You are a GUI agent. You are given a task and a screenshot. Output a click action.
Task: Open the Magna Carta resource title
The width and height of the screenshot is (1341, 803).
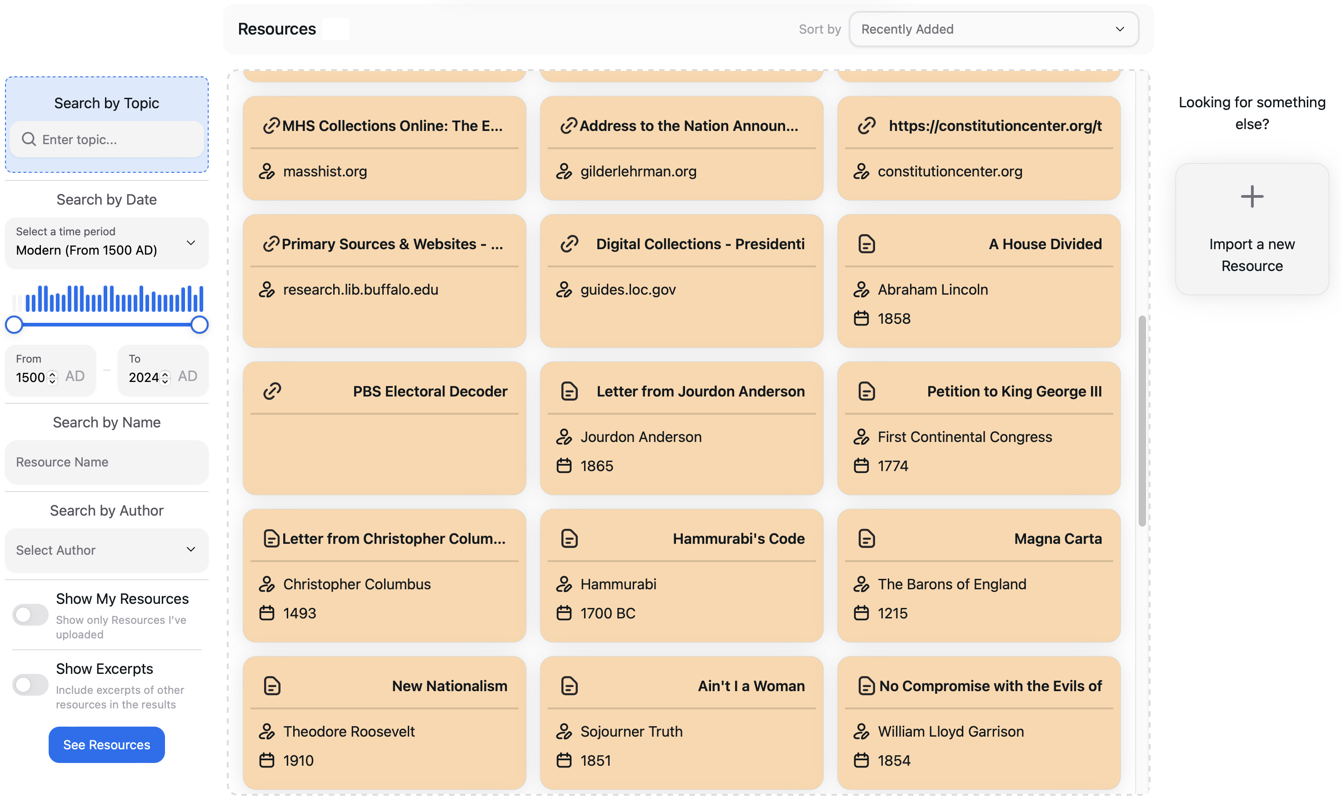(1057, 538)
